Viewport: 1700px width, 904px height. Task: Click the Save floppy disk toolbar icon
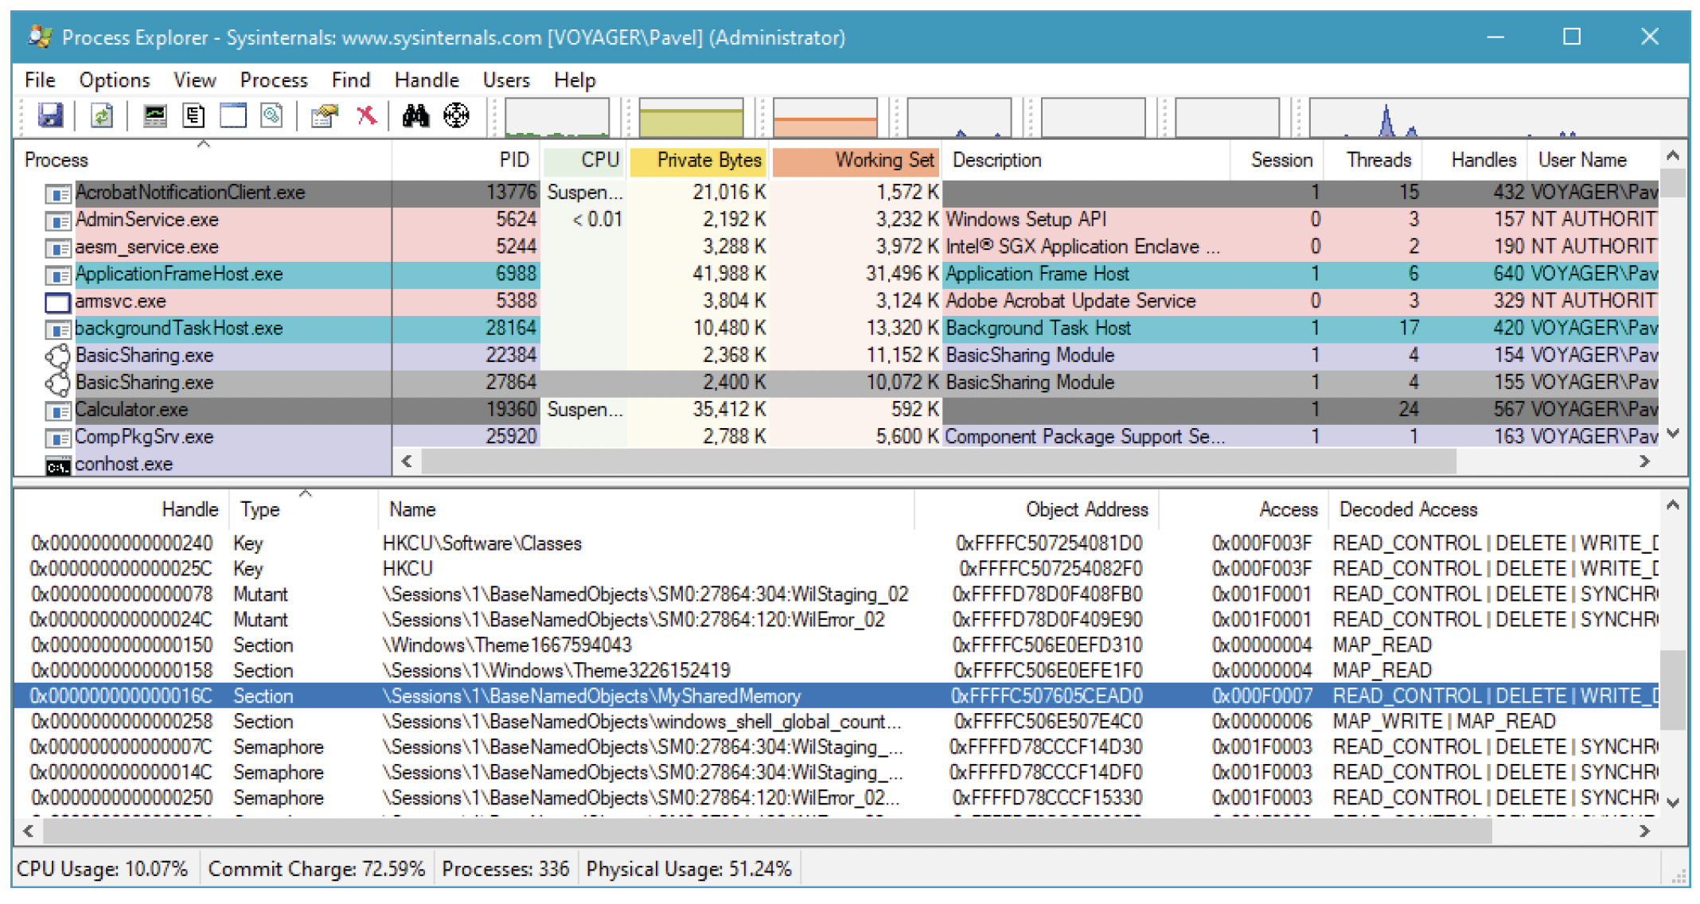[50, 116]
